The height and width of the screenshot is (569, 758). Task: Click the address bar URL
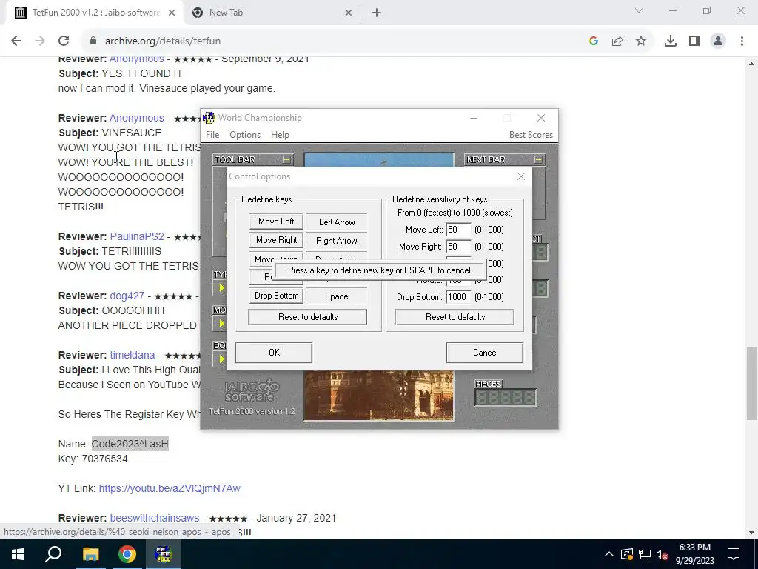click(163, 41)
